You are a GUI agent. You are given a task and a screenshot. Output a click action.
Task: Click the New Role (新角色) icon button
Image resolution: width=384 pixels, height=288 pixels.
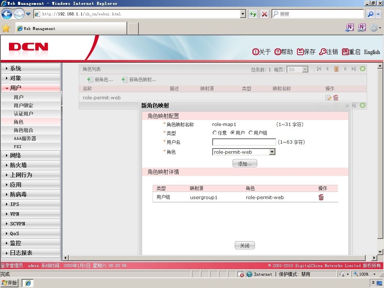(100, 79)
